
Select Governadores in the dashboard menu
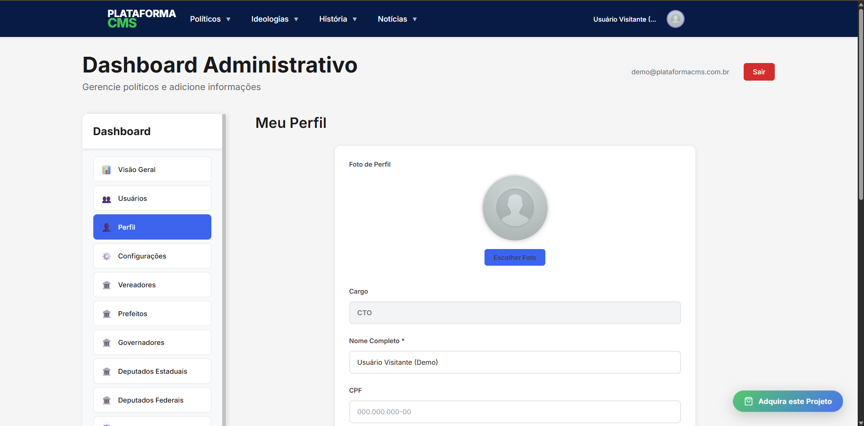coord(152,342)
